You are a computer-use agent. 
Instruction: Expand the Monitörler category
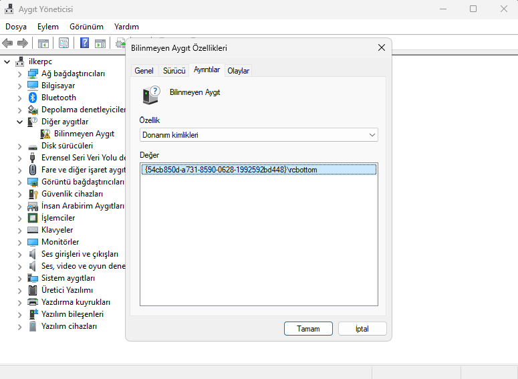point(19,243)
